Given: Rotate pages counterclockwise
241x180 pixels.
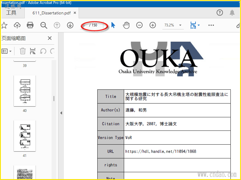Looking at the screenshot, I should point(43,51).
